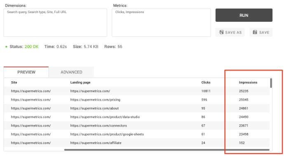Viewport: 286px width, 156px height.
Task: Click the clicks value 95
Action: point(203,108)
